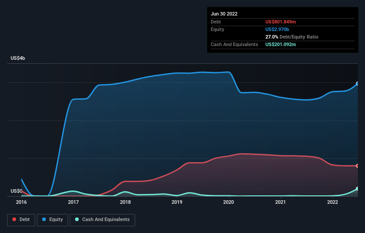Click the US$4b y-axis label
This screenshot has width=365, height=233.
pyautogui.click(x=18, y=58)
